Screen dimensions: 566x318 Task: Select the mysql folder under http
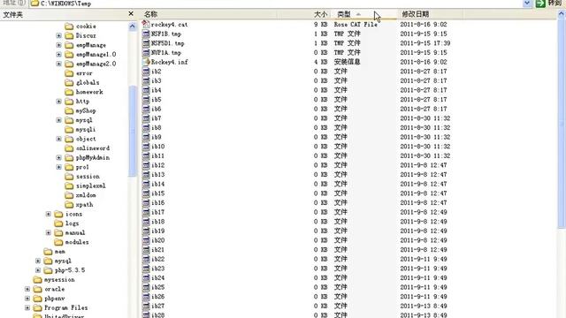coord(84,120)
